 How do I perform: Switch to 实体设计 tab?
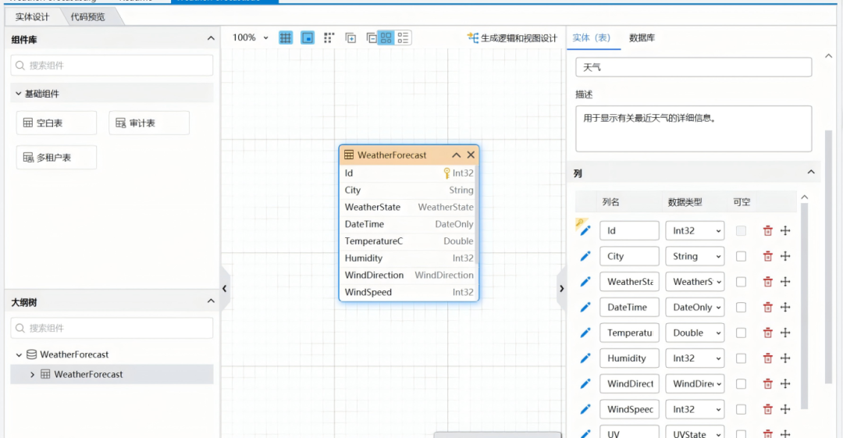click(x=32, y=16)
